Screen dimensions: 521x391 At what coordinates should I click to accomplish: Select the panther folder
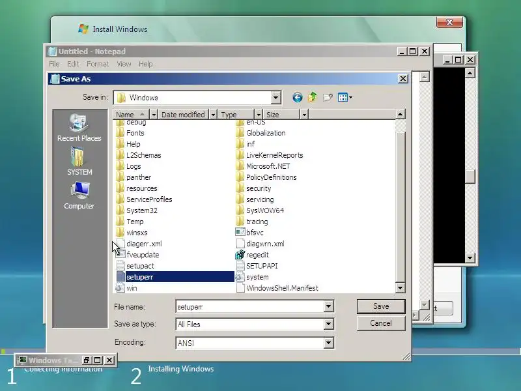134,177
